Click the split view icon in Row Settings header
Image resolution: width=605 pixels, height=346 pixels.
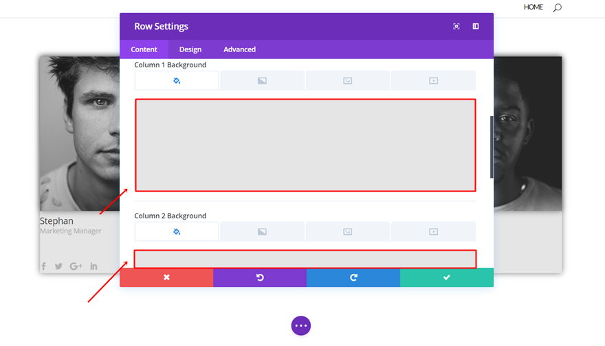(476, 26)
